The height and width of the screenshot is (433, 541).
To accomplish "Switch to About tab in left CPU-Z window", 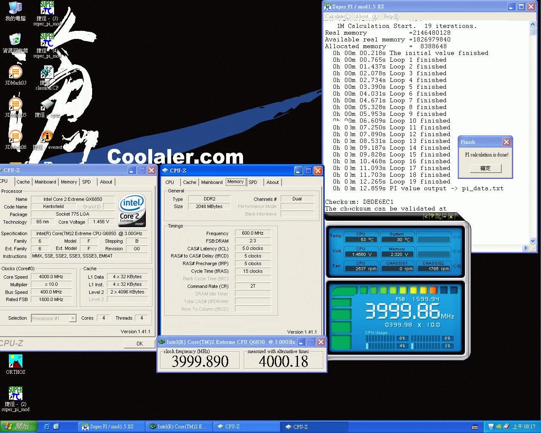I will click(106, 182).
